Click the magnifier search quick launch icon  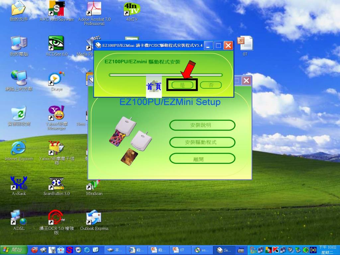point(43,250)
